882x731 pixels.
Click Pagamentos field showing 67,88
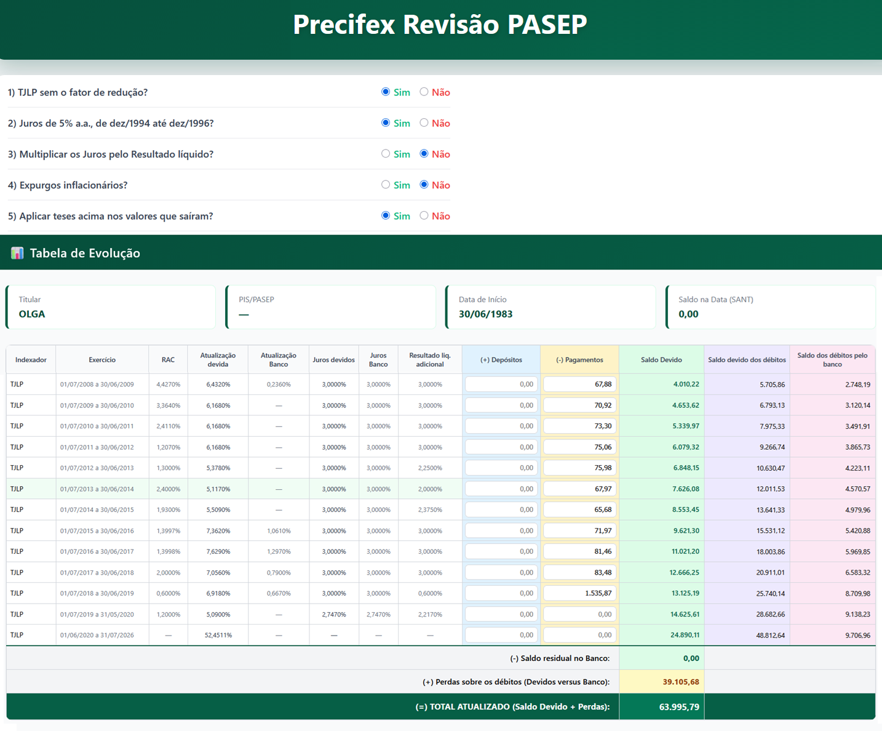[x=580, y=384]
